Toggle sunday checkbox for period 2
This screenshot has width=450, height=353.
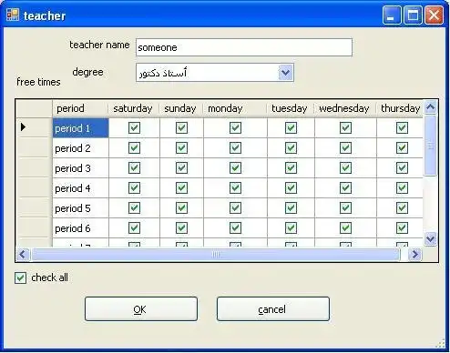point(181,147)
